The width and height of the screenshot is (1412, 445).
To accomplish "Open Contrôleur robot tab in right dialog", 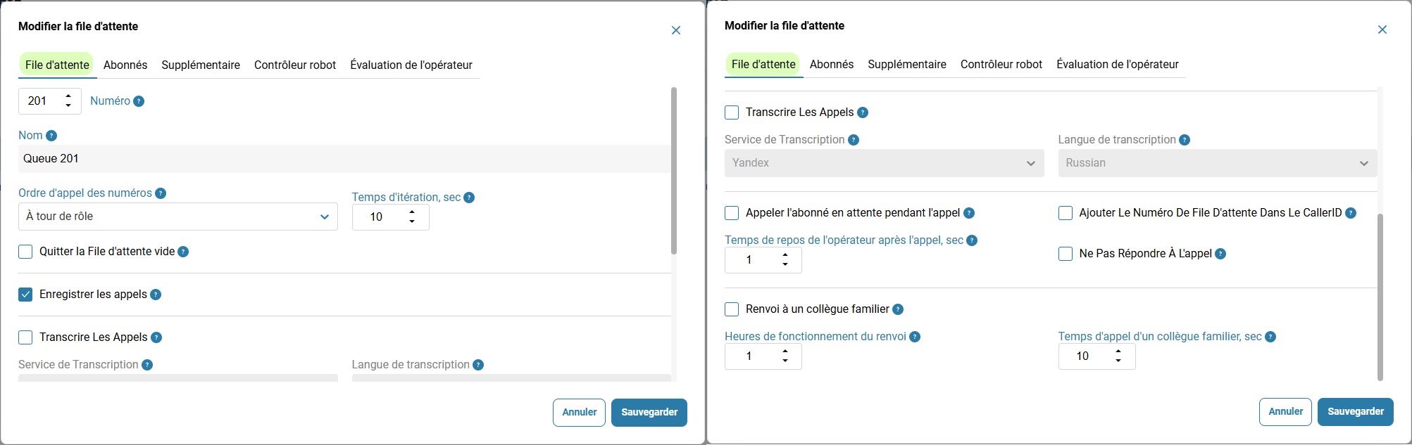I will tap(1001, 64).
